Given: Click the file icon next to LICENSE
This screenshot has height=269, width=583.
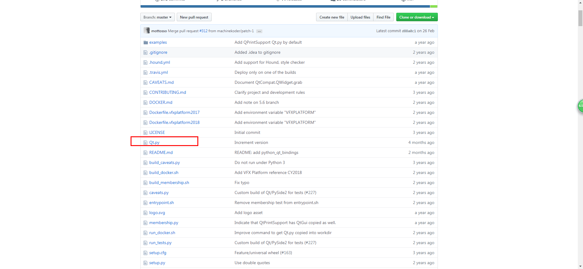Looking at the screenshot, I should (145, 133).
